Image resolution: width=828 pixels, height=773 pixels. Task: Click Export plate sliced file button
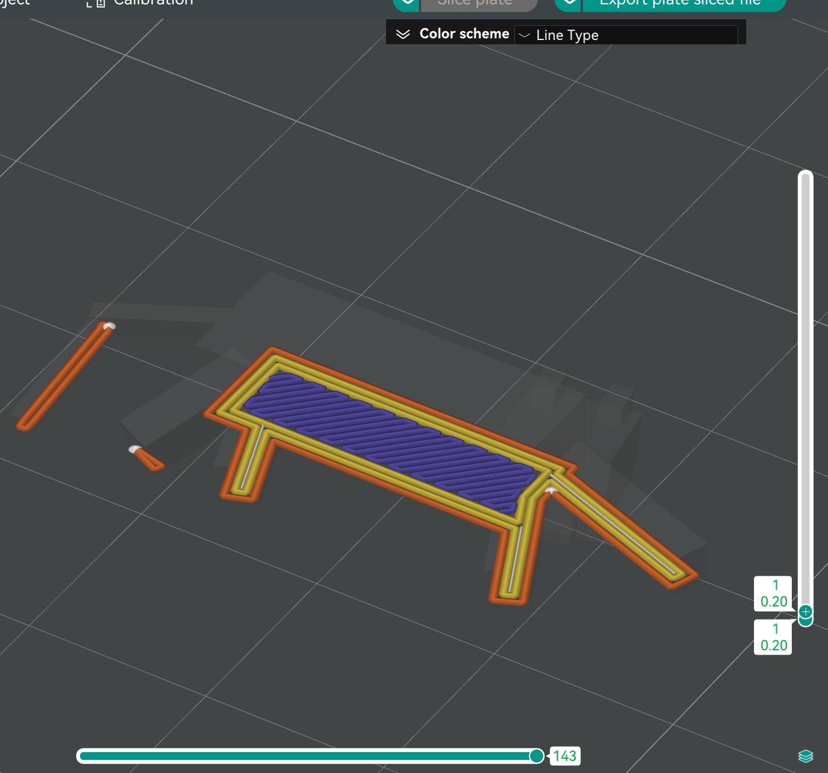tap(684, 4)
